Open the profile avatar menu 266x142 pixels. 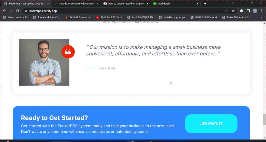pyautogui.click(x=255, y=11)
